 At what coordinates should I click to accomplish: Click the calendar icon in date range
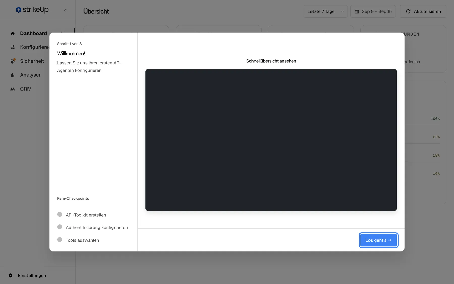click(357, 11)
